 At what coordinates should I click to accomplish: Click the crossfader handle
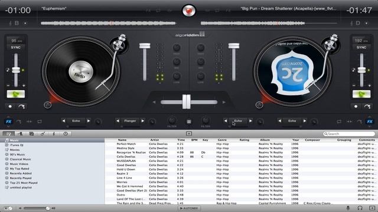pos(187,102)
